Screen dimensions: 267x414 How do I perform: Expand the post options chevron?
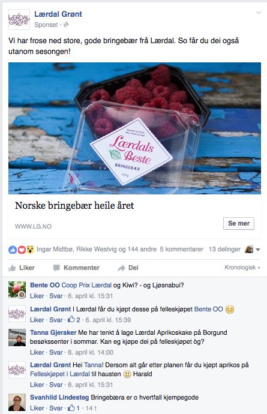tap(259, 13)
